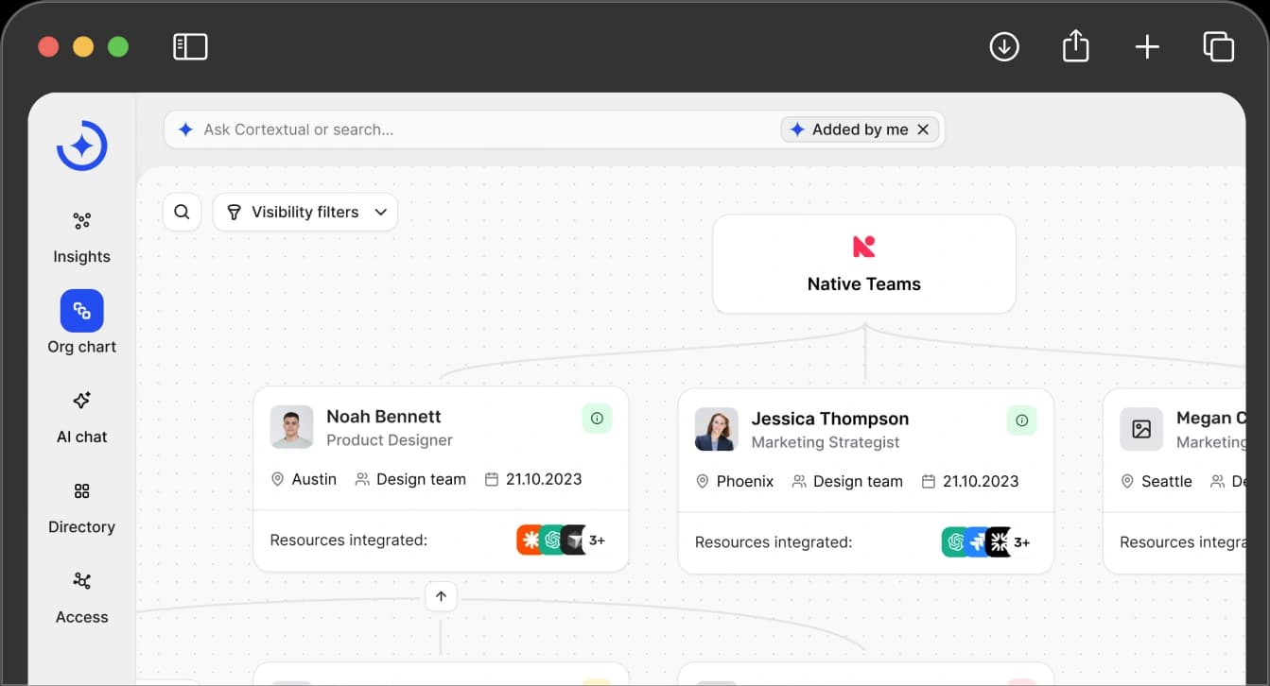Click Noah Bennett's green ChatGPT resource icon

click(552, 540)
